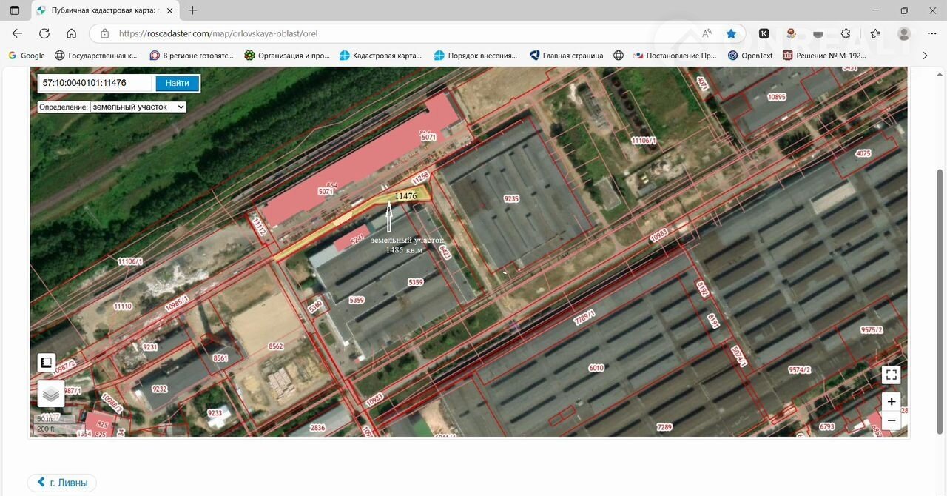
Task: Click the blue favorites star in address bar
Action: pos(731,33)
